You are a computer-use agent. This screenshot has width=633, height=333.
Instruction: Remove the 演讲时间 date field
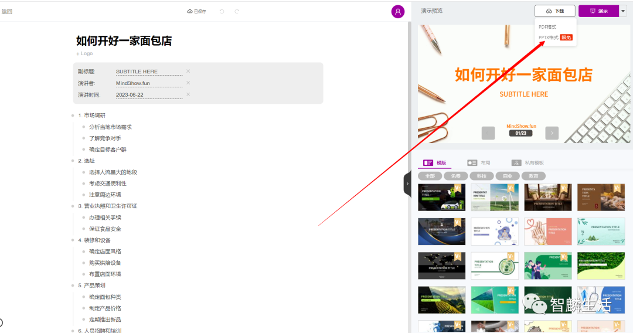(188, 94)
